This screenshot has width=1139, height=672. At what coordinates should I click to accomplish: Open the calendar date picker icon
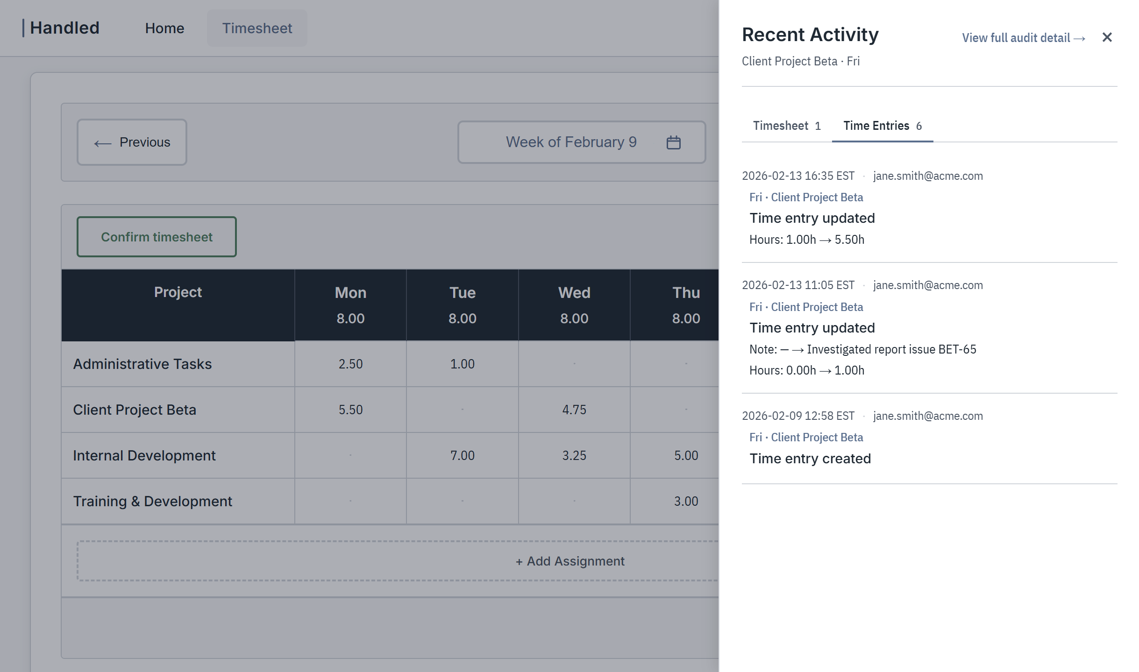(x=674, y=142)
